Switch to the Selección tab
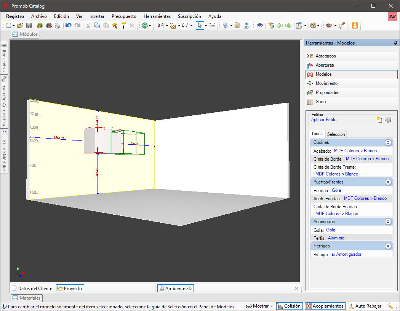The height and width of the screenshot is (311, 400). 336,134
